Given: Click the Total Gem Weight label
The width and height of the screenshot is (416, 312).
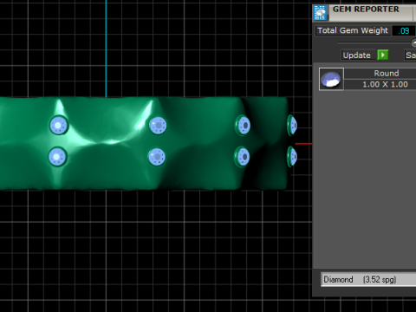Looking at the screenshot, I should click(353, 30).
